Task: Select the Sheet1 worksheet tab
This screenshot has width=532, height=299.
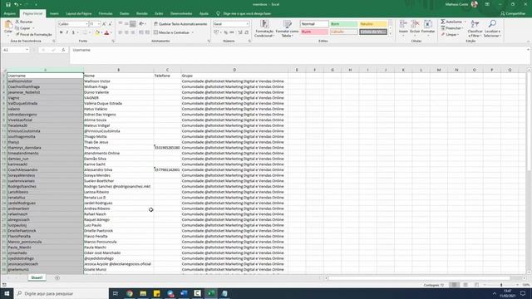Action: click(37, 277)
